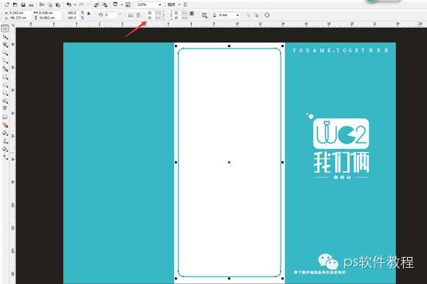
Task: Toggle the edit corners together lock
Action: [192, 13]
